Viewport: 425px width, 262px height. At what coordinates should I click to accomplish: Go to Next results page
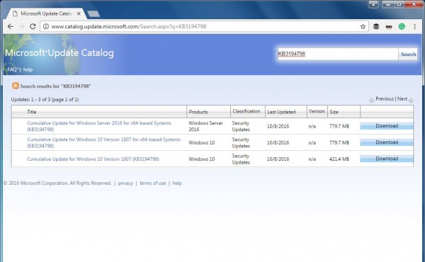point(402,98)
